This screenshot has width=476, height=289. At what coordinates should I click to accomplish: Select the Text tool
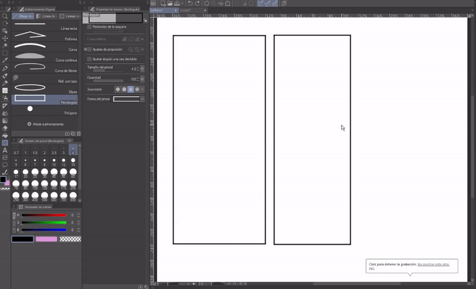coord(5,150)
